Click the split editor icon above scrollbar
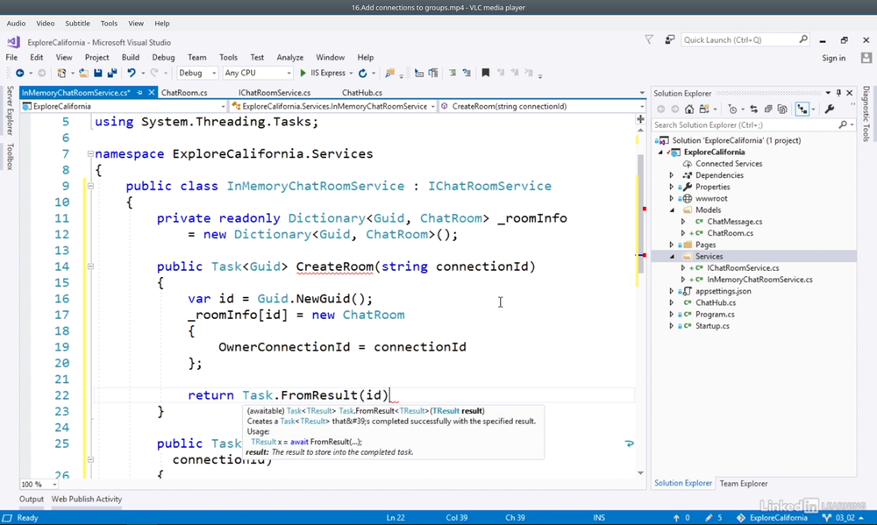The height and width of the screenshot is (525, 877). click(x=640, y=119)
